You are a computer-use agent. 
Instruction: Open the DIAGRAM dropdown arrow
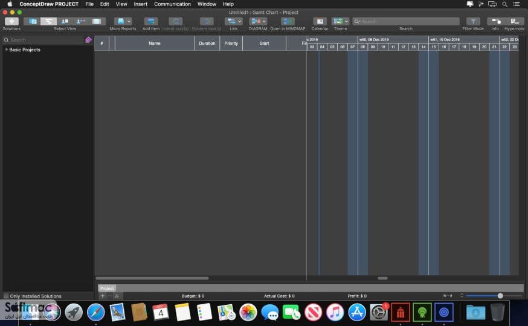(265, 21)
